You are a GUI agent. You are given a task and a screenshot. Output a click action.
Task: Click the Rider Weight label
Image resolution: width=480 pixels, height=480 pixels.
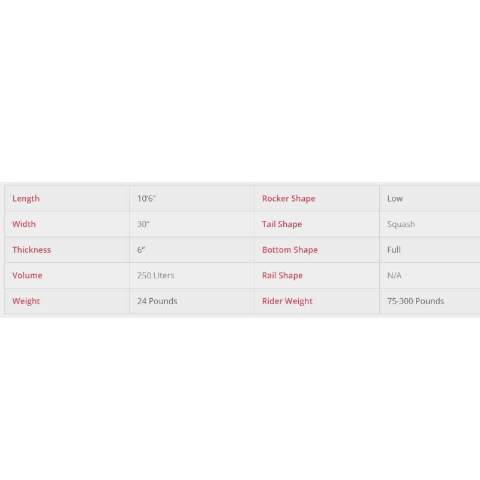(x=287, y=301)
